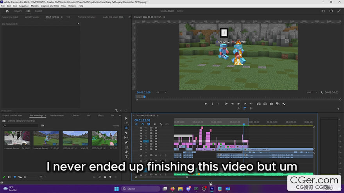
Task: Toggle visibility eye of topmost video track
Action: (x=156, y=128)
